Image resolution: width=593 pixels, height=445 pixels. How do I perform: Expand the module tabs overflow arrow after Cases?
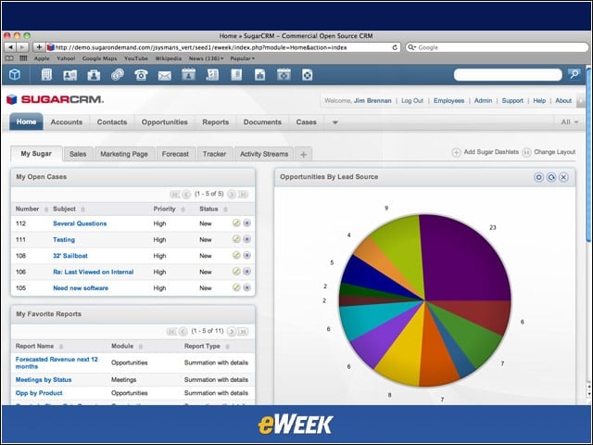click(x=334, y=122)
